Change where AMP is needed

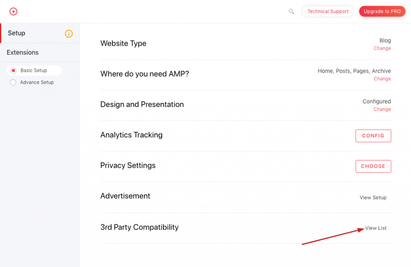pos(382,79)
